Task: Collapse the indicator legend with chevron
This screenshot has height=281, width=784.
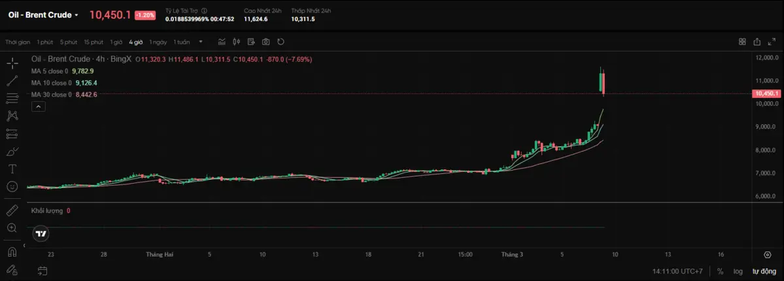Action: (38, 106)
